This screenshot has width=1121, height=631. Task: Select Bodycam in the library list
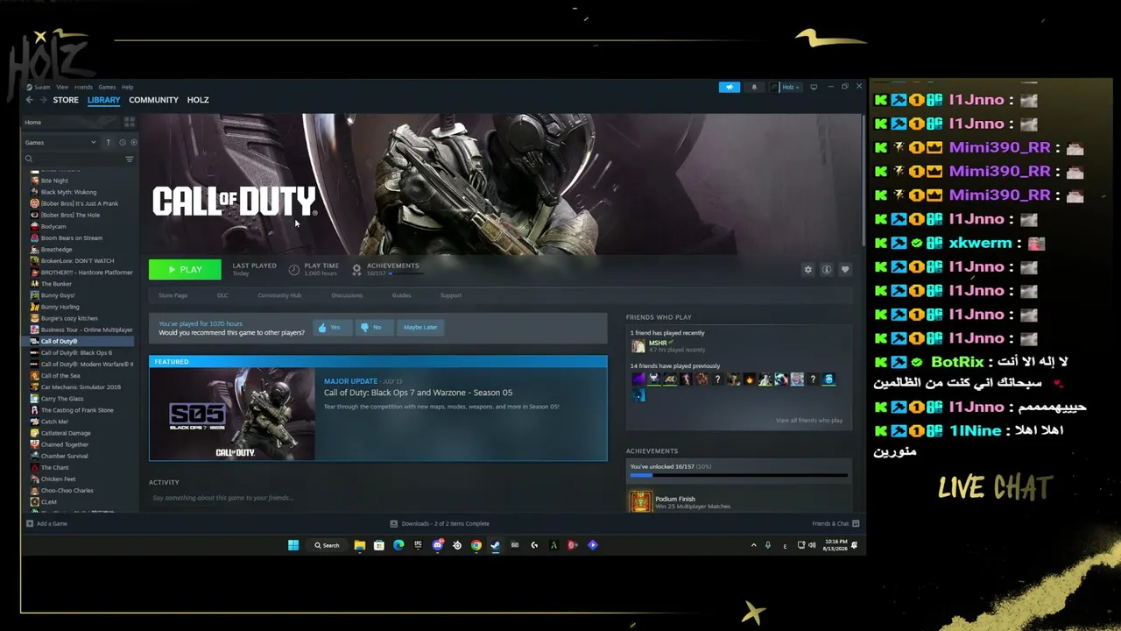point(53,226)
